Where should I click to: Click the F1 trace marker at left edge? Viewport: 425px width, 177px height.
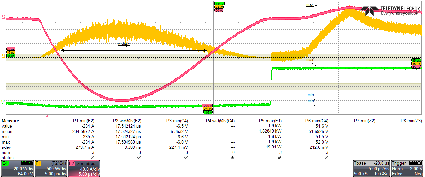(3, 55)
